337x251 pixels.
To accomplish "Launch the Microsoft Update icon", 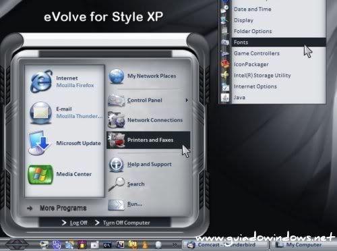I will (x=39, y=143).
